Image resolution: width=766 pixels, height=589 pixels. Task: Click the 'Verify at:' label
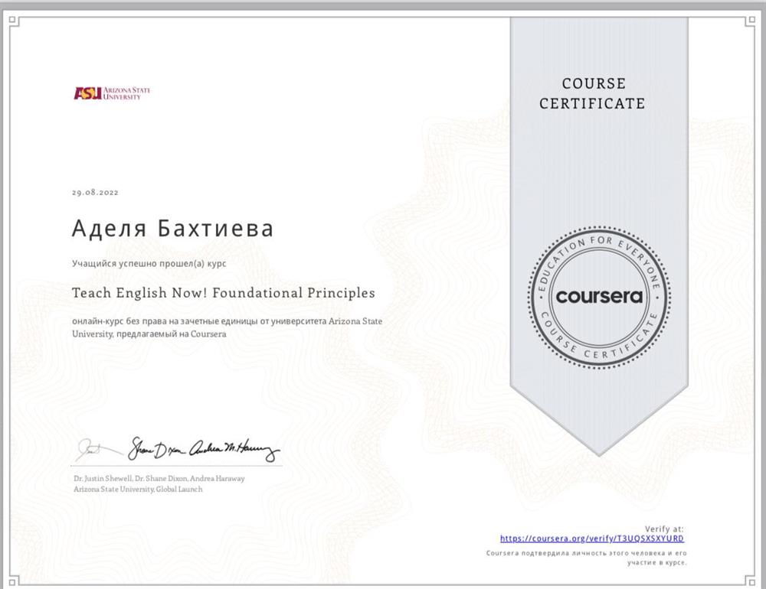(x=664, y=529)
